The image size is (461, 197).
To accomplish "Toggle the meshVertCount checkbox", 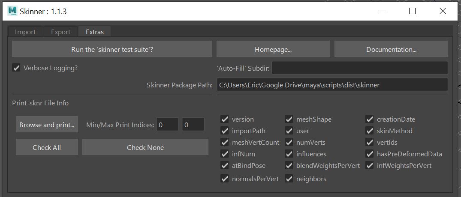I will coord(225,142).
